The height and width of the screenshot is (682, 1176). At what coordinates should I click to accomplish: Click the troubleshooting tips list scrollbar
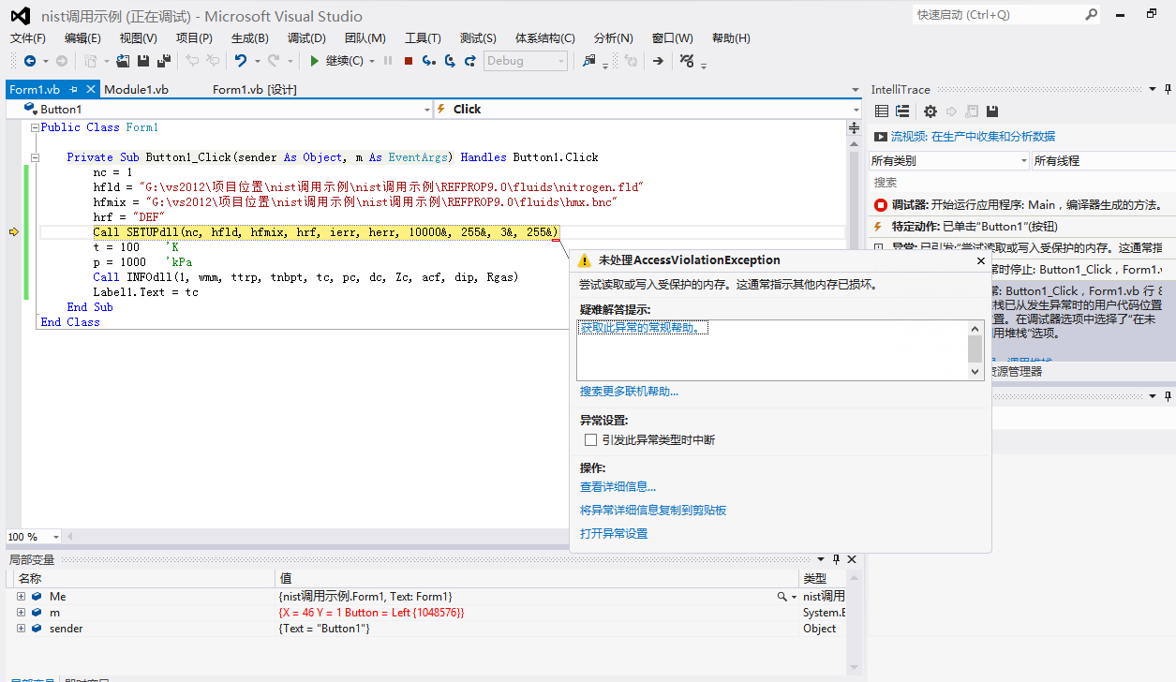pos(975,349)
